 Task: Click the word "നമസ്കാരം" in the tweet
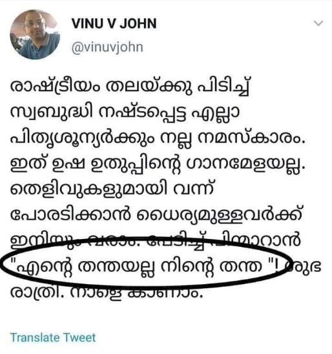[251, 138]
